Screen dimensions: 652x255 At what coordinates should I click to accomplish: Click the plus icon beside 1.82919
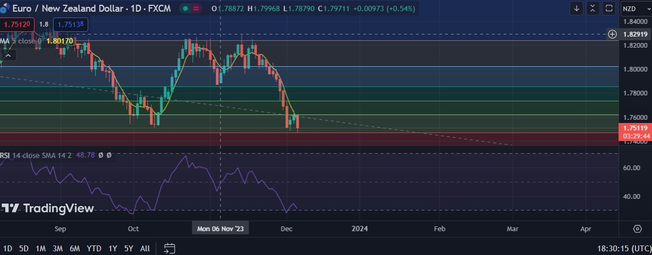[612, 34]
